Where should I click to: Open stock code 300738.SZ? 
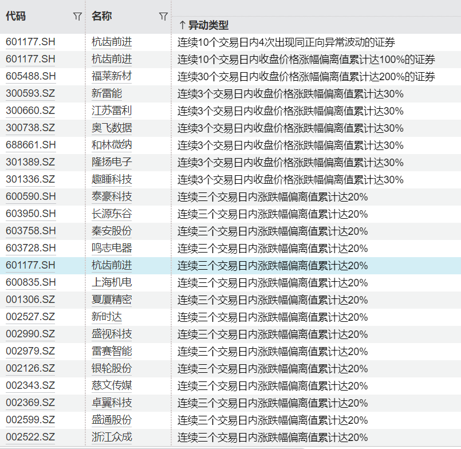click(x=30, y=128)
